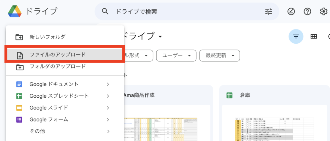
Task: Open the settings gear icon
Action: [x=324, y=11]
